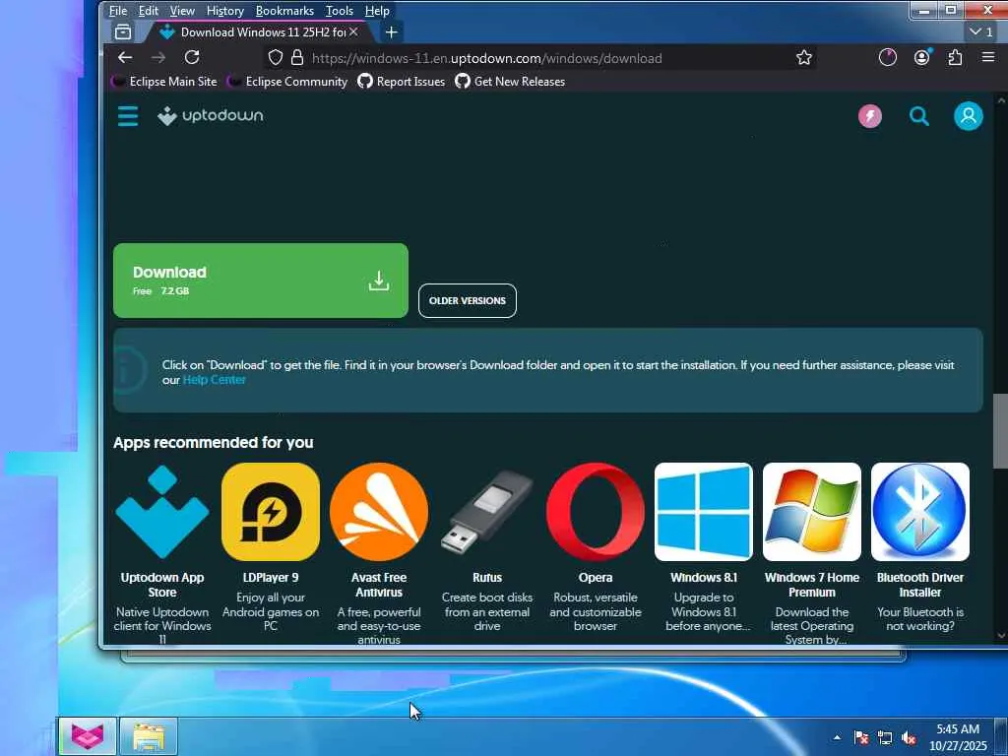Open the browser application menu button
Screen dimensions: 1008x756
tap(988, 58)
